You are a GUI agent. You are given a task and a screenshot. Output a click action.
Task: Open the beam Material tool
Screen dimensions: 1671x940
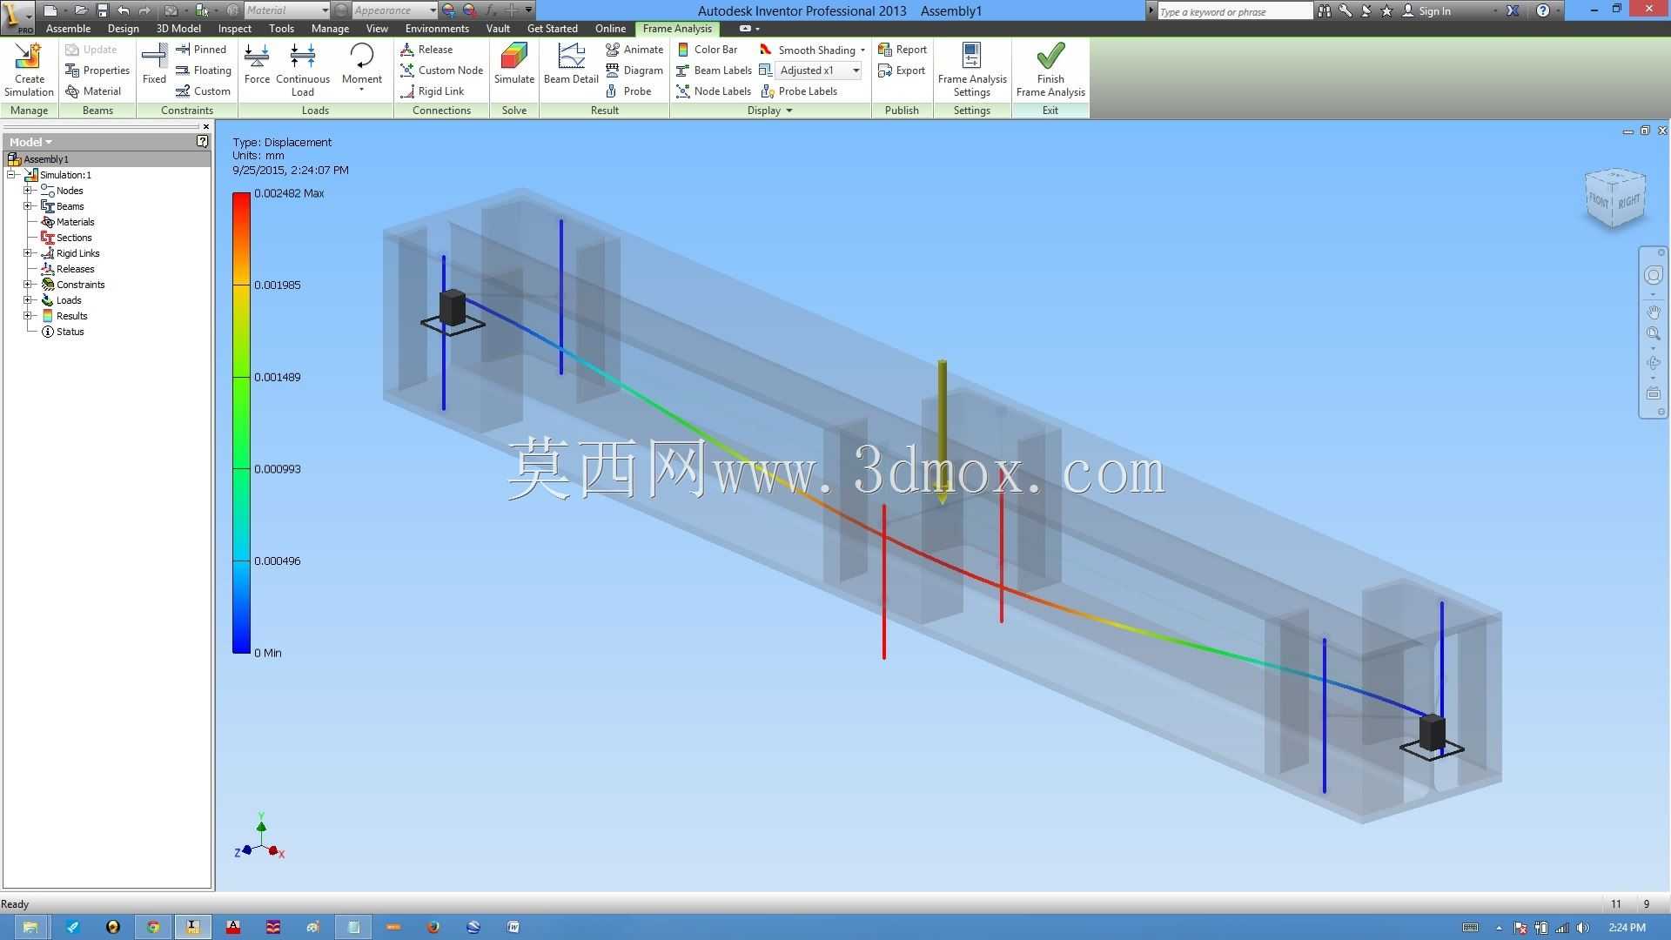point(93,91)
